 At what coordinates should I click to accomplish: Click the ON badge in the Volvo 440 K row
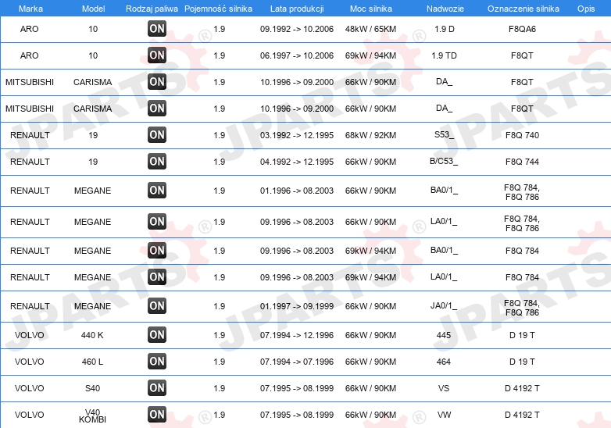point(157,334)
